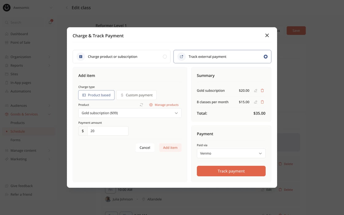This screenshot has height=215, width=344.
Task: Click the delete trash icon for 8 classes per month
Action: [262, 102]
